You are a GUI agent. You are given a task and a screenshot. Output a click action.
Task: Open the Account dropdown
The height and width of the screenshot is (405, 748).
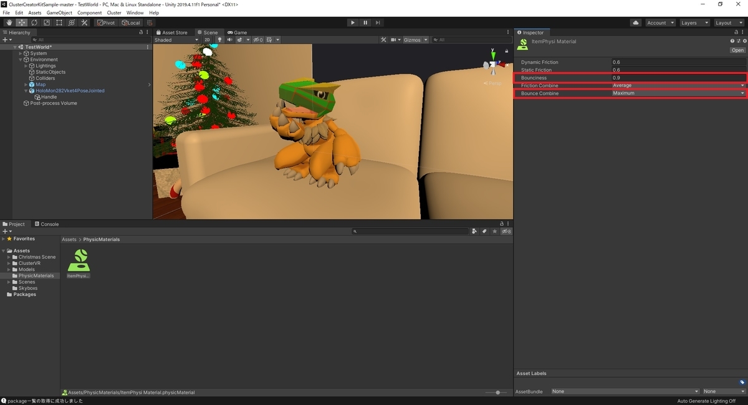click(659, 22)
